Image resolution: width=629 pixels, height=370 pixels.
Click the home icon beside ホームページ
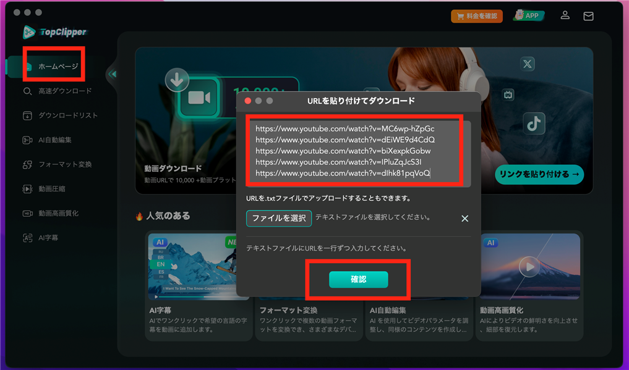coord(28,66)
